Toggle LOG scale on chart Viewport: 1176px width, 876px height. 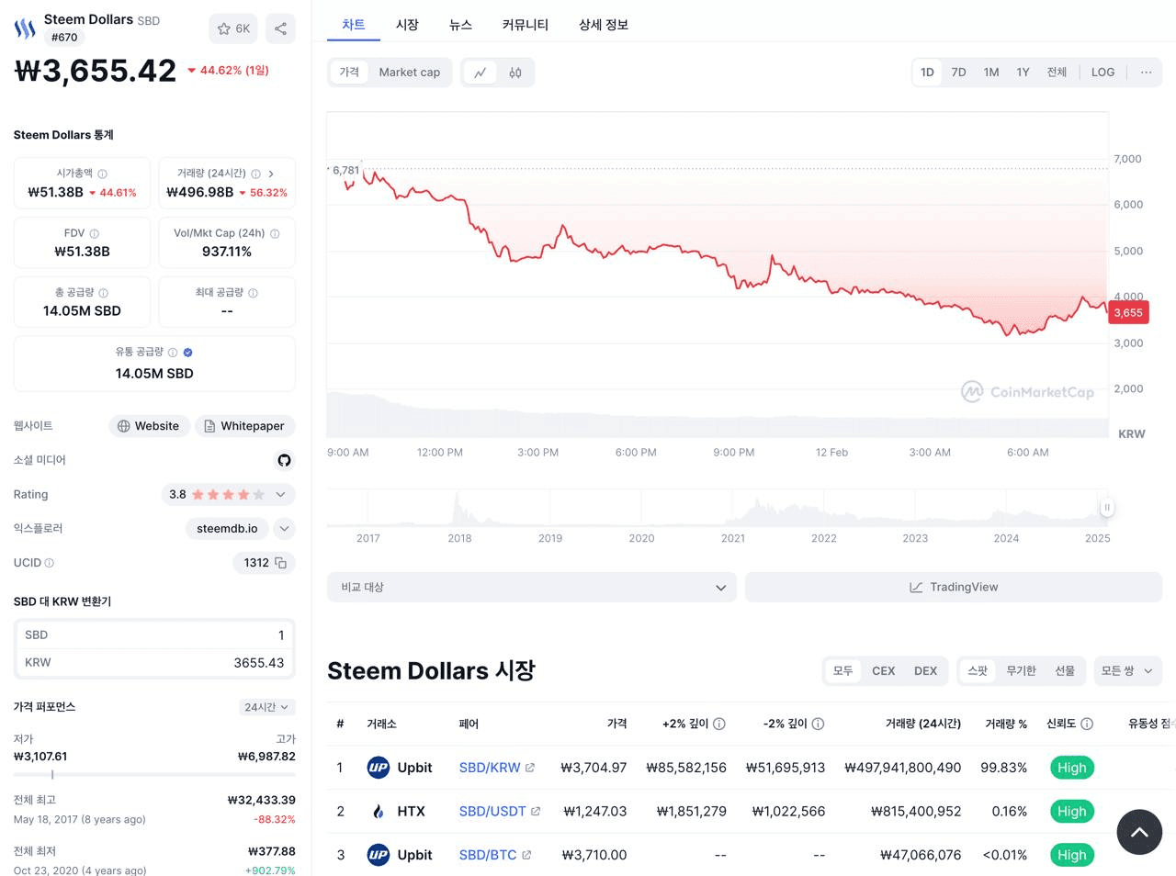click(x=1102, y=73)
